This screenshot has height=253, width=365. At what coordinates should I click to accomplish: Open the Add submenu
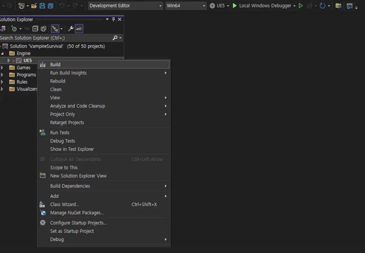[x=104, y=196]
